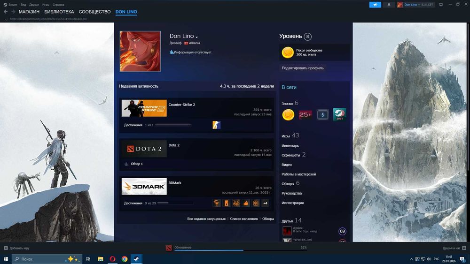Open the Инвентарь link

pyautogui.click(x=290, y=146)
